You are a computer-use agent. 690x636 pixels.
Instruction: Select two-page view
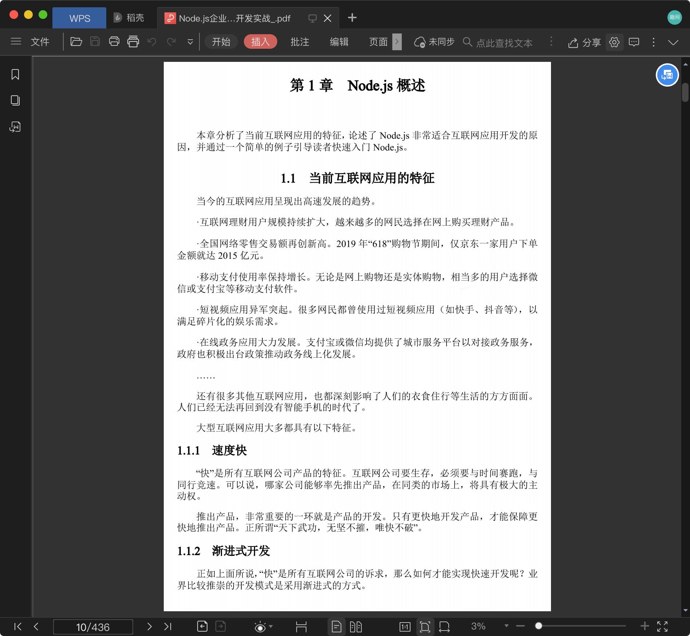[356, 627]
